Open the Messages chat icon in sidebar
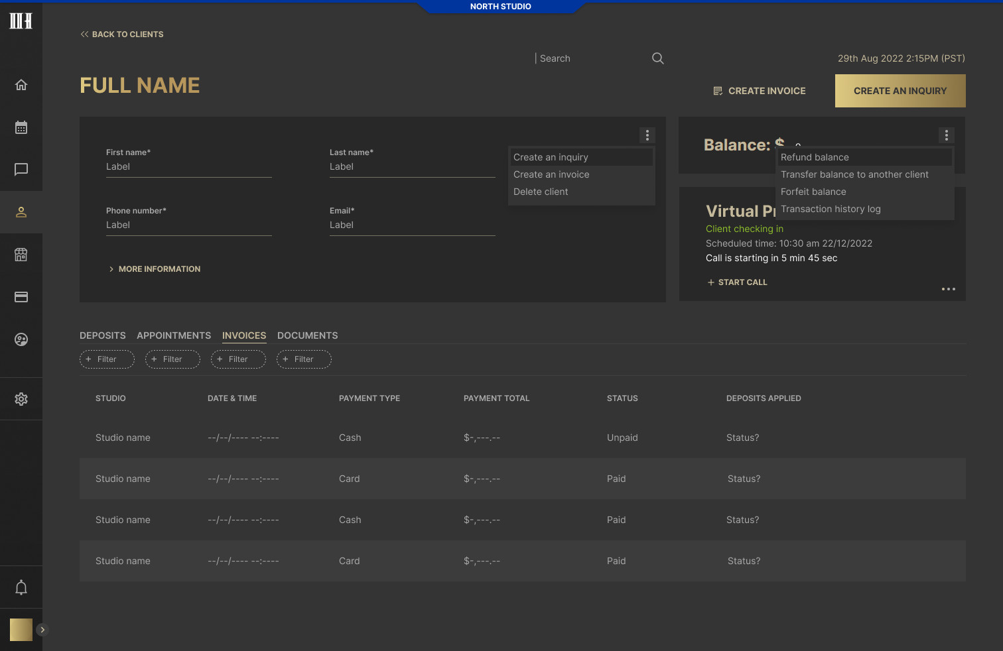Viewport: 1003px width, 651px height. pos(21,170)
